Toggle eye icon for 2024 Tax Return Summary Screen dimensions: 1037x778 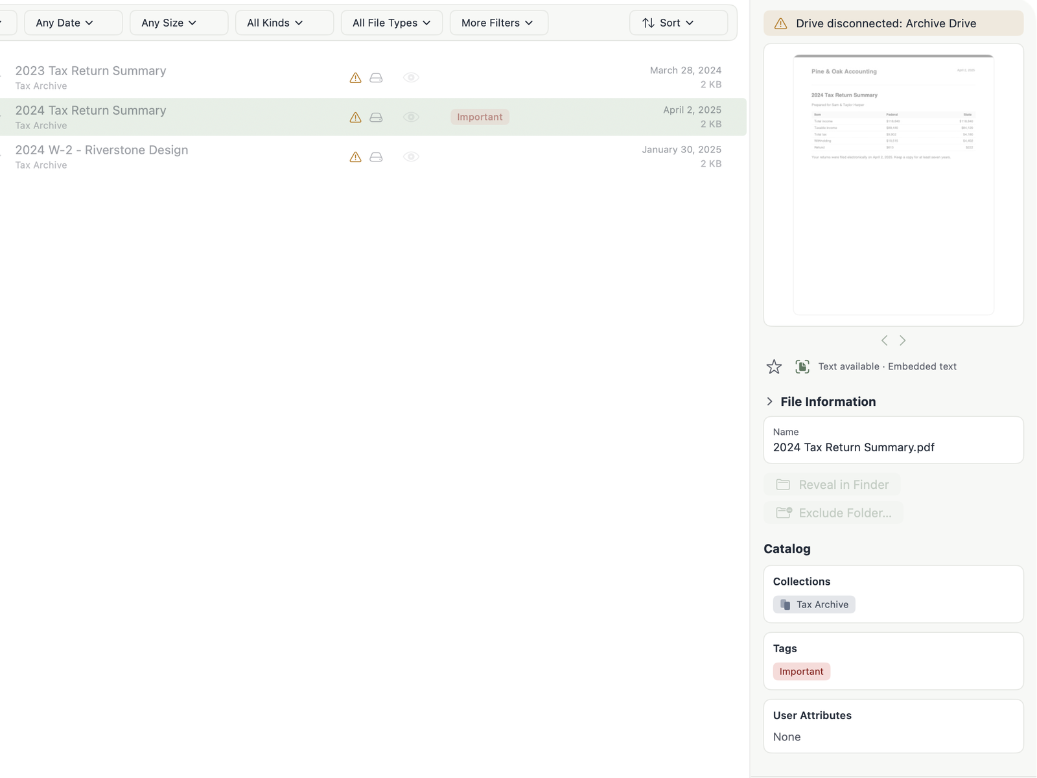pos(411,117)
